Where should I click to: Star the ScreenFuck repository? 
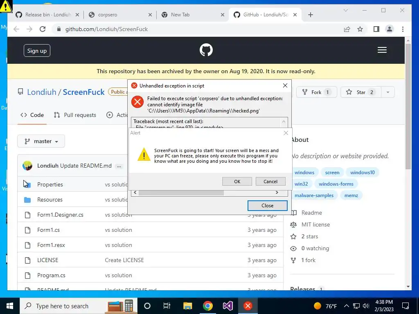tap(360, 92)
